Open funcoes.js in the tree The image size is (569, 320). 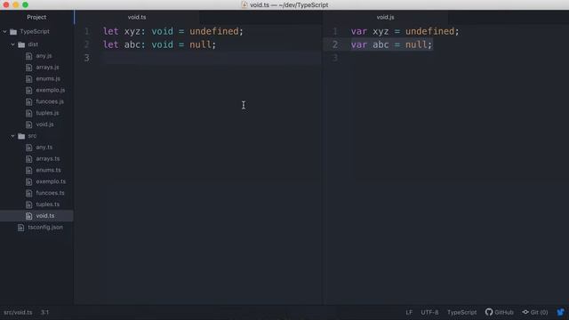[50, 102]
